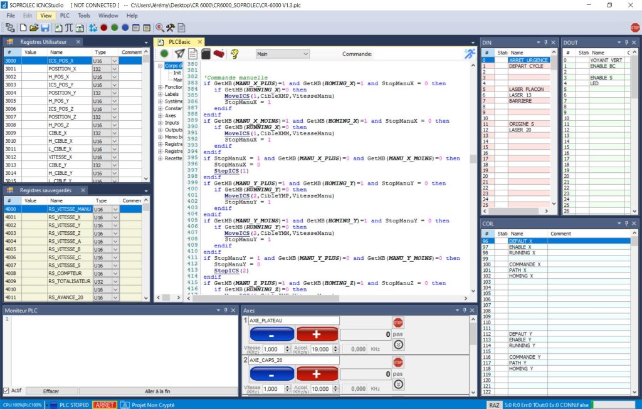Click the RAZ button in status bar
The image size is (642, 409).
coord(494,405)
